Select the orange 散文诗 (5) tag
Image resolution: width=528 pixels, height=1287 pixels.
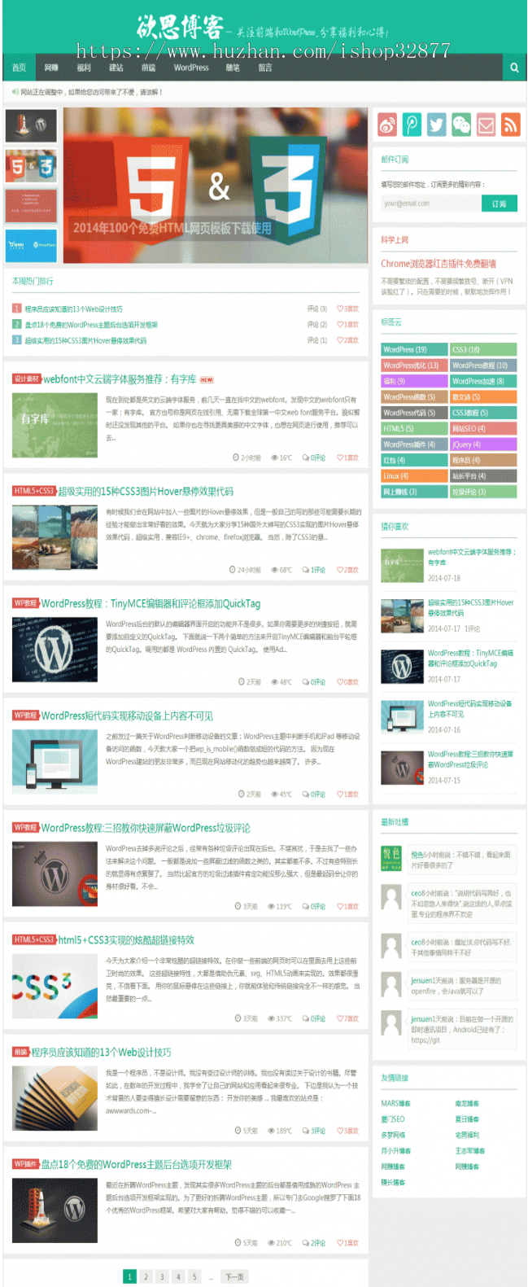483,397
